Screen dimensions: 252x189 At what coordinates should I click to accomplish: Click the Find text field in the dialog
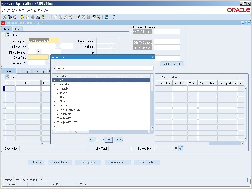[105, 68]
